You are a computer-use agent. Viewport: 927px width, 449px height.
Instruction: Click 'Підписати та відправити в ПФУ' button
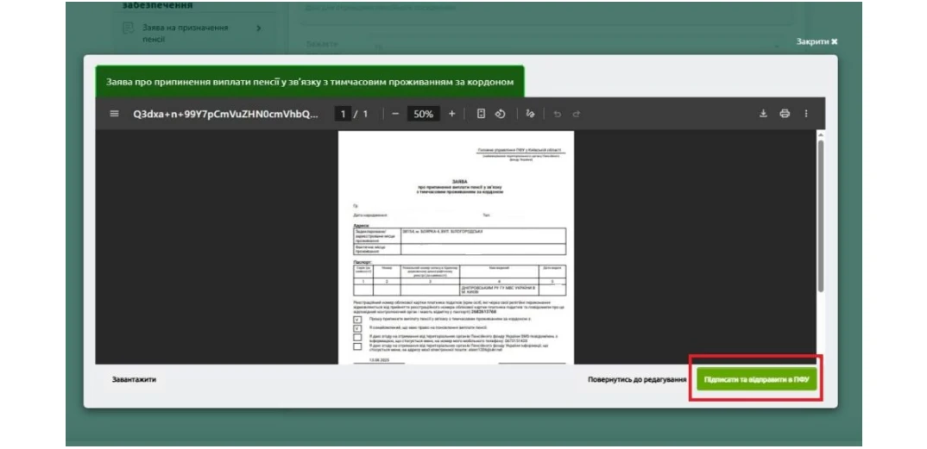pyautogui.click(x=754, y=379)
